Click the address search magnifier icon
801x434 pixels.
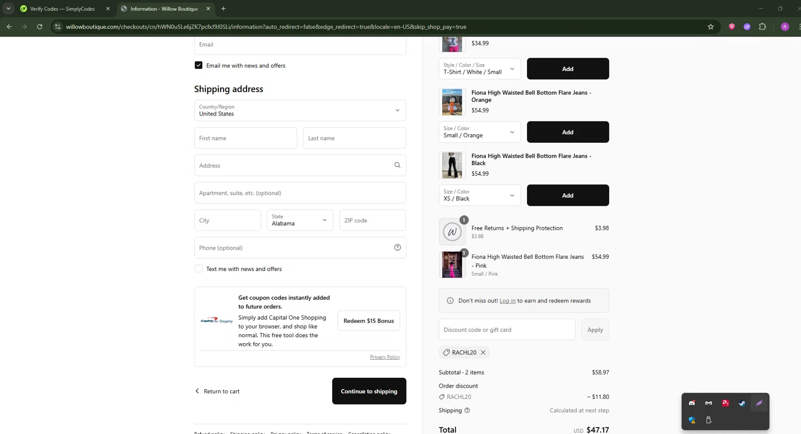[x=397, y=165]
